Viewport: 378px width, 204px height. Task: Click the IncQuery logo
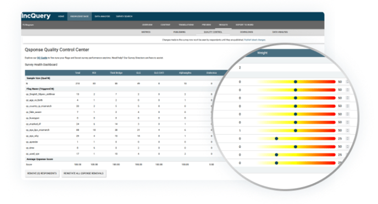click(36, 16)
